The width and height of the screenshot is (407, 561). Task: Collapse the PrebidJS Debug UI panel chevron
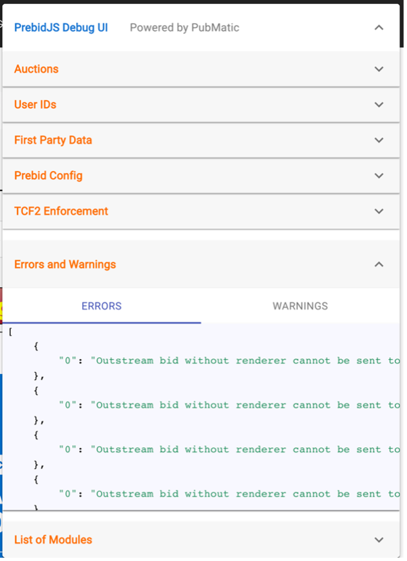point(379,28)
